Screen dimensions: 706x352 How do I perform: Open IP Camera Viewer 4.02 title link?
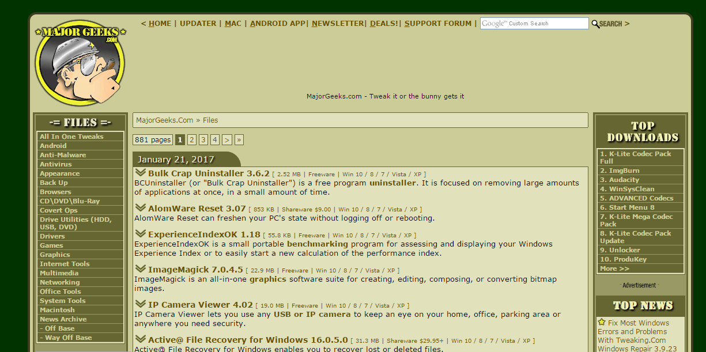(x=201, y=305)
